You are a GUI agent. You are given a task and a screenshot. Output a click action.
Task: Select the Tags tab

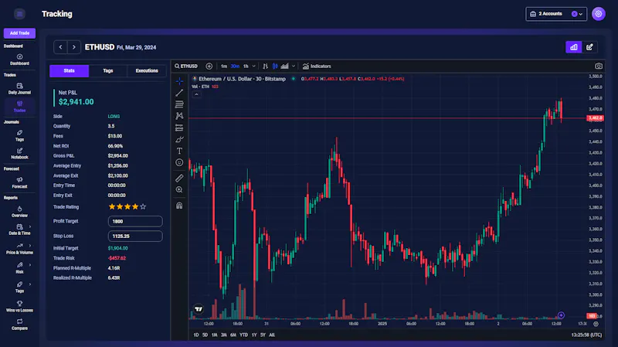click(x=108, y=70)
